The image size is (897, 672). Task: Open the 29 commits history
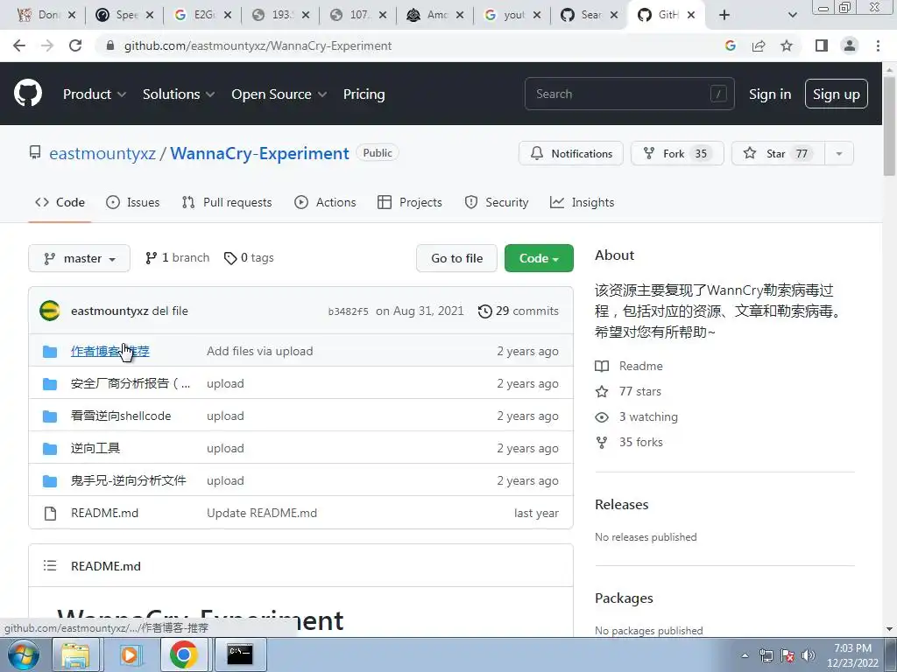click(519, 311)
